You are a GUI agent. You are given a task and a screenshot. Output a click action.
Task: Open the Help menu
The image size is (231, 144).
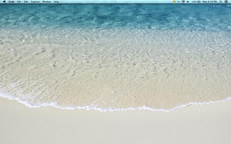pyautogui.click(x=56, y=2)
